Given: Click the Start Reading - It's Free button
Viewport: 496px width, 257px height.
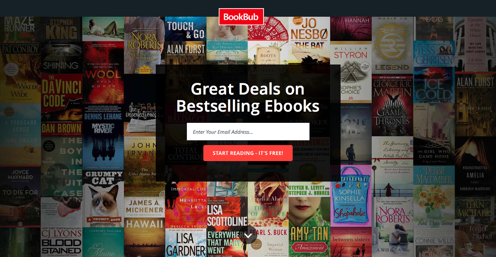Looking at the screenshot, I should tap(248, 153).
